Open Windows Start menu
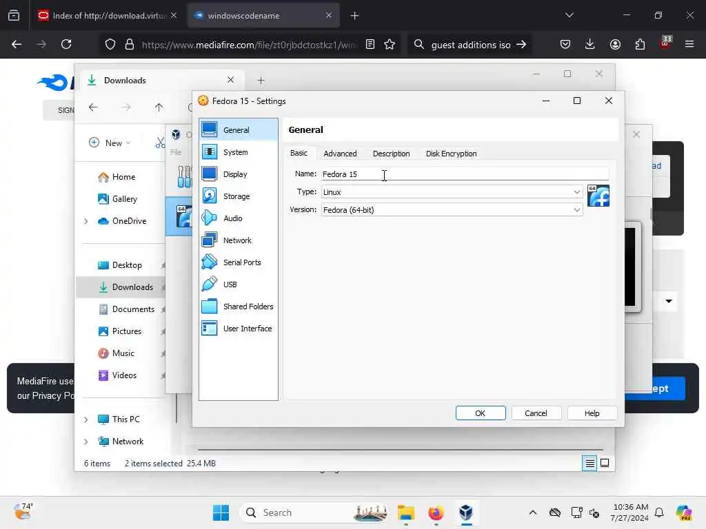This screenshot has width=706, height=529. click(221, 512)
